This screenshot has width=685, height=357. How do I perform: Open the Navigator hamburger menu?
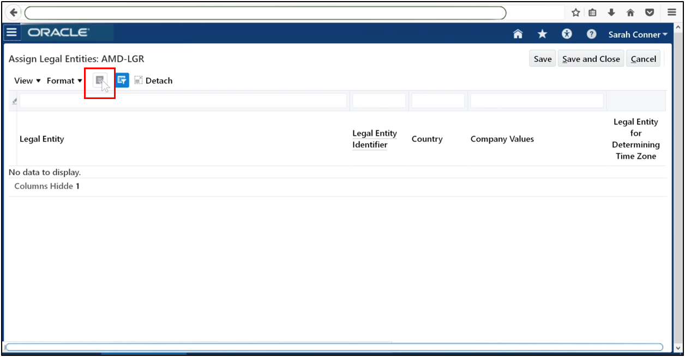tap(11, 32)
